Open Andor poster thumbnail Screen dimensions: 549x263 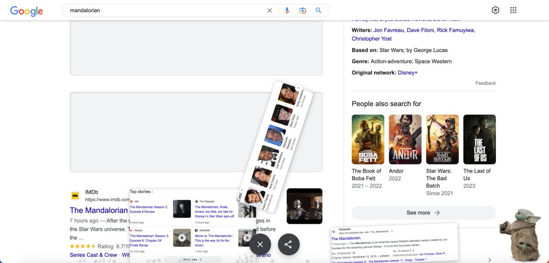[405, 139]
